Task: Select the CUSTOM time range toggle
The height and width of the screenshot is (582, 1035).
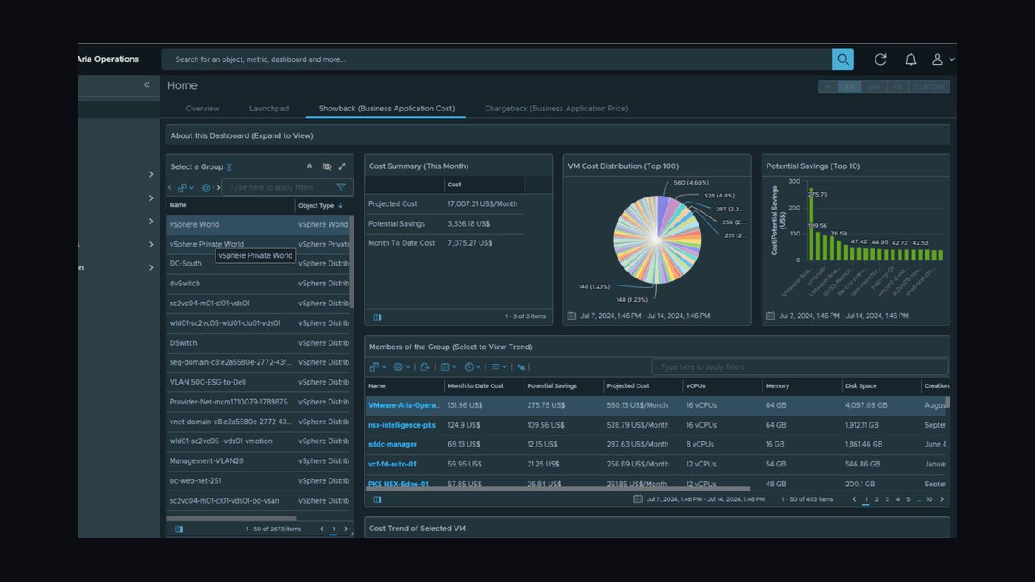Action: click(x=929, y=86)
